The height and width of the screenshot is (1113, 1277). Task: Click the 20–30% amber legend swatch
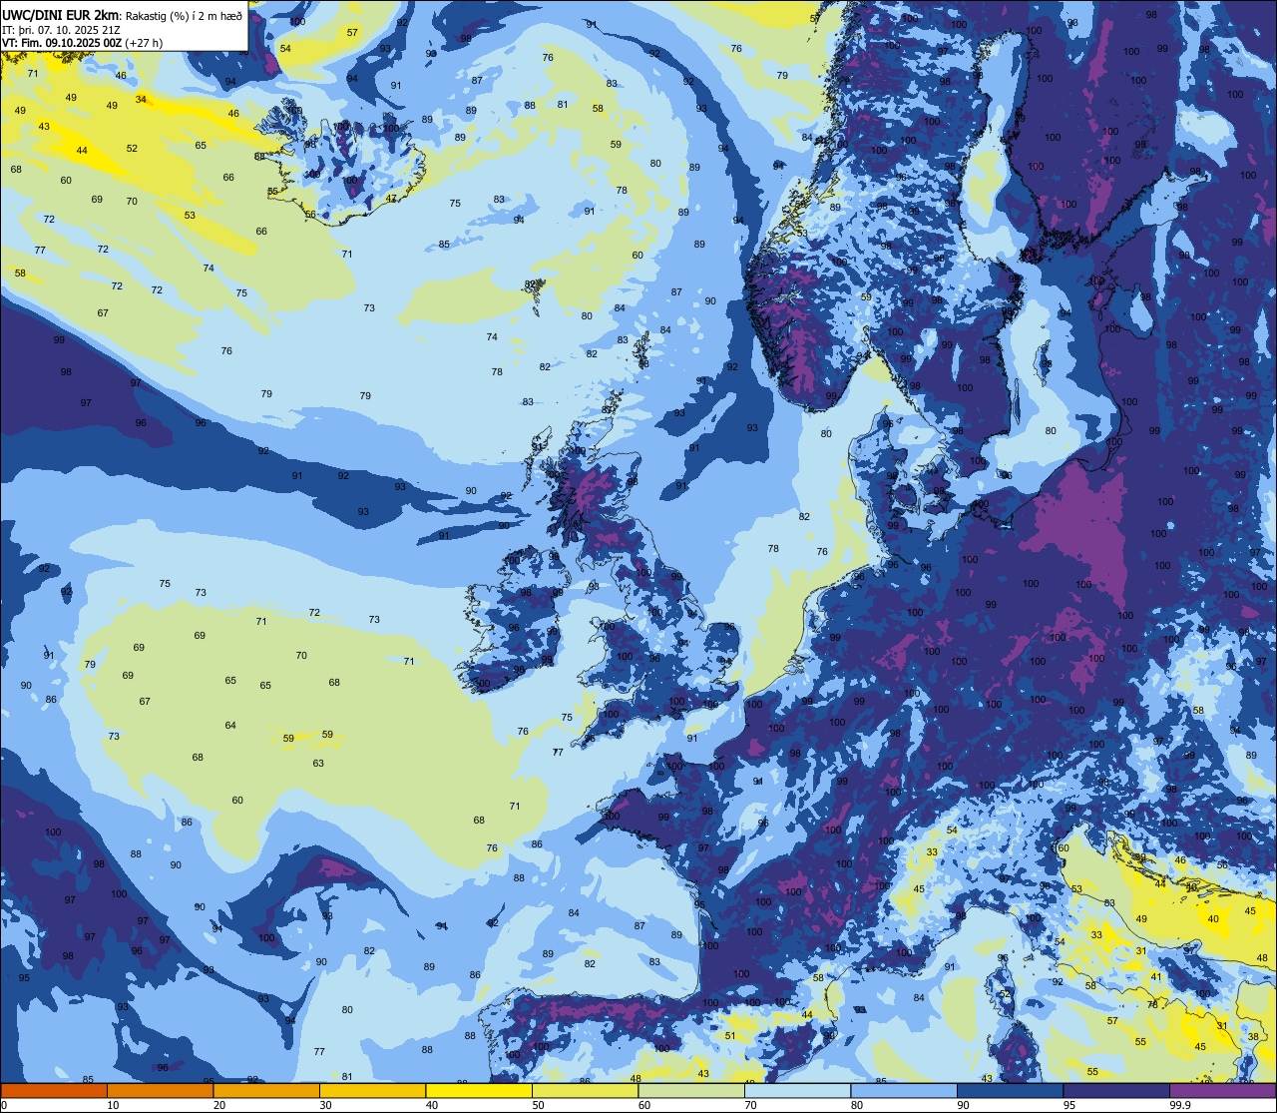[266, 1090]
